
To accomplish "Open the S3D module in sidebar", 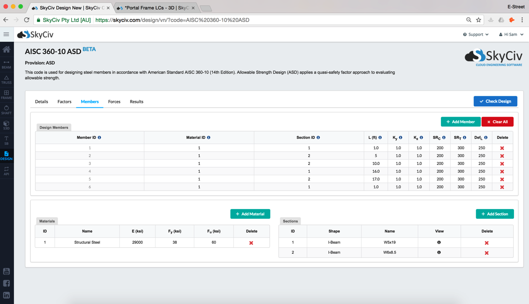I will point(7,125).
